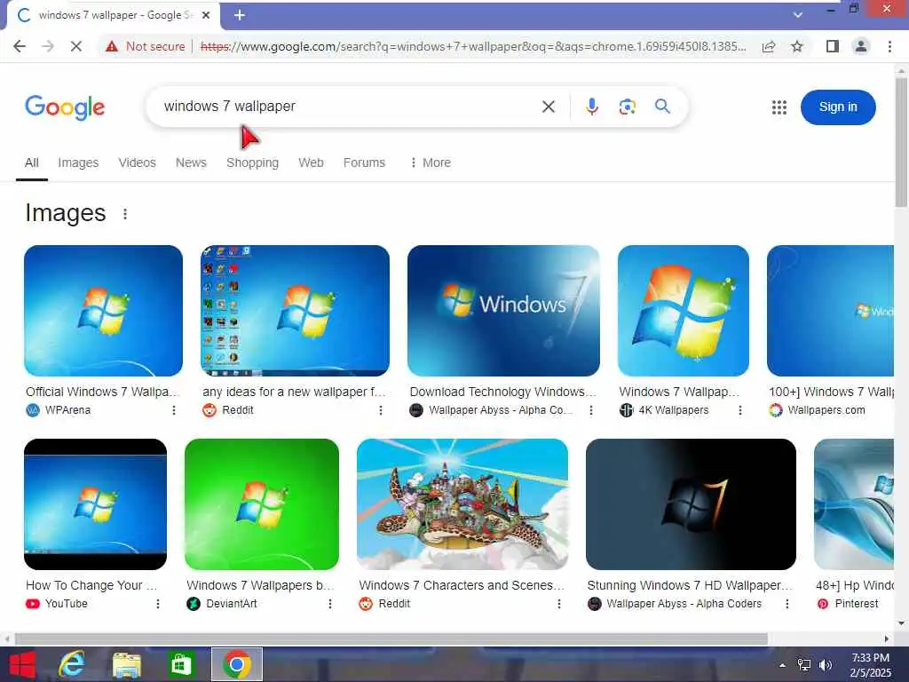Open the green DeviantArt wallpaper thumbnail

click(262, 504)
